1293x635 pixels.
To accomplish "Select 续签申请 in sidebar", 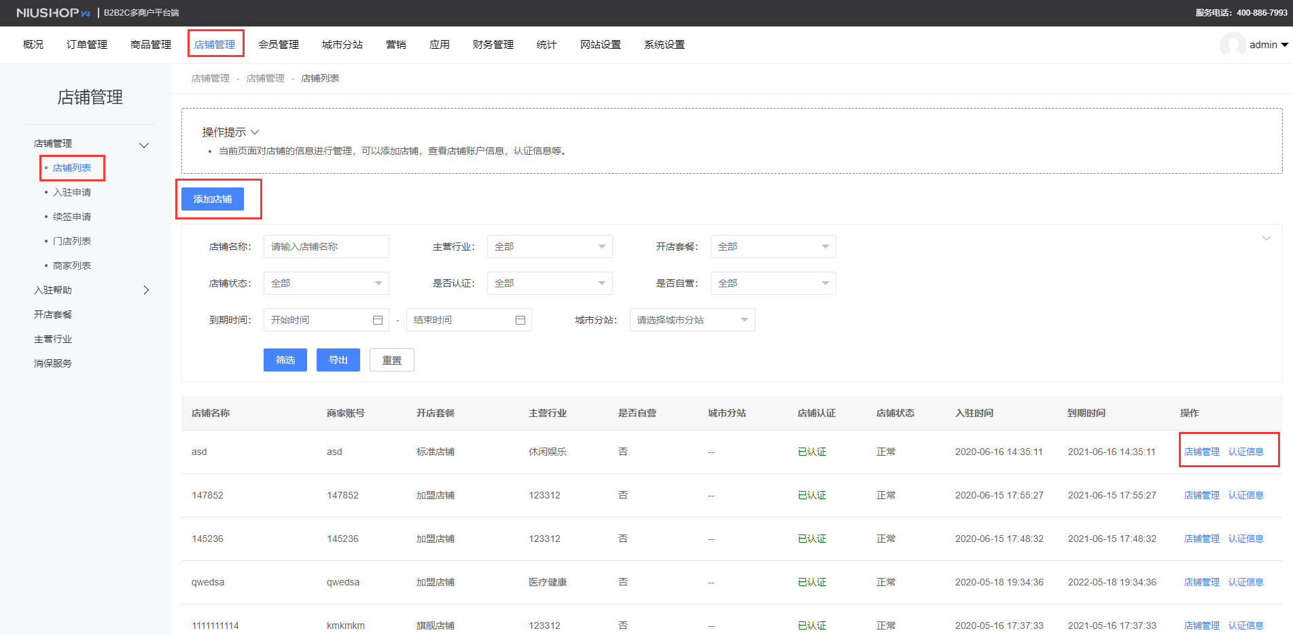I will coord(72,217).
